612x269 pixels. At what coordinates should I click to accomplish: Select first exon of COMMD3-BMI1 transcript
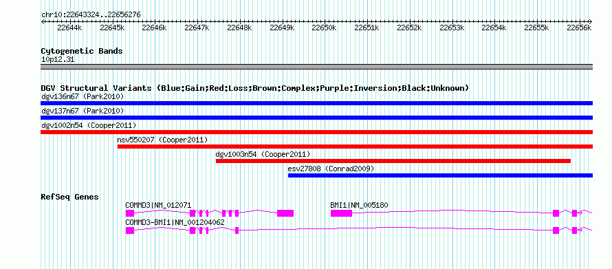[x=129, y=230]
